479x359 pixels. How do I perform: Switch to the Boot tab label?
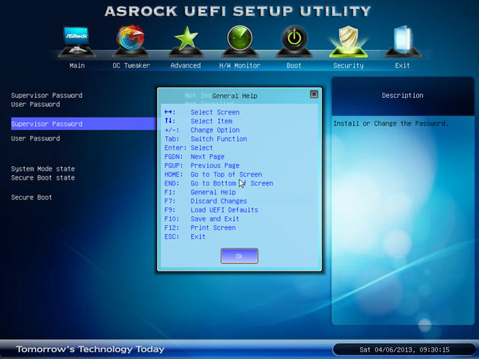pos(294,65)
